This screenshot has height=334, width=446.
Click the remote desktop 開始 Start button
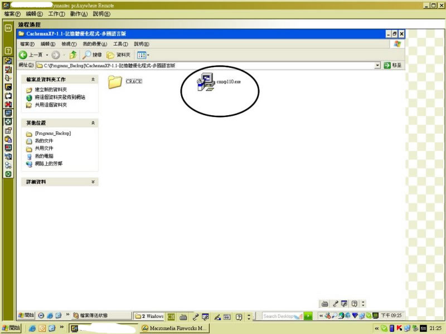(x=26, y=315)
